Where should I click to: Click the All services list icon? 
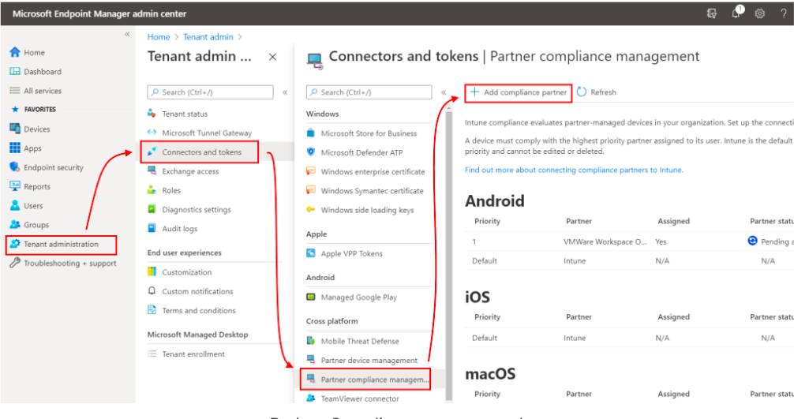(15, 91)
